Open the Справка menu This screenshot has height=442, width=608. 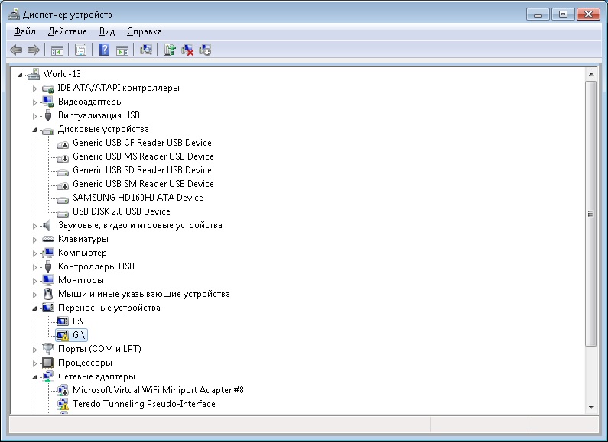(145, 31)
